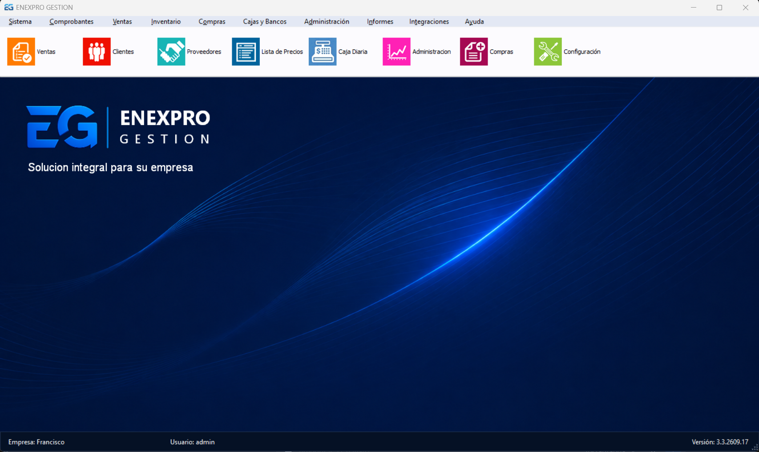The width and height of the screenshot is (759, 452).
Task: Open the Comprobantes menu
Action: point(71,21)
